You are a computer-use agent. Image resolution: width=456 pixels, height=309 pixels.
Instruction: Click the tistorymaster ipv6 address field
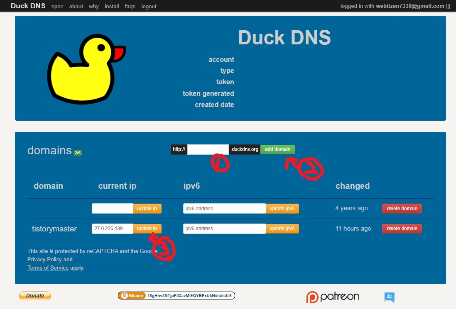pyautogui.click(x=225, y=229)
